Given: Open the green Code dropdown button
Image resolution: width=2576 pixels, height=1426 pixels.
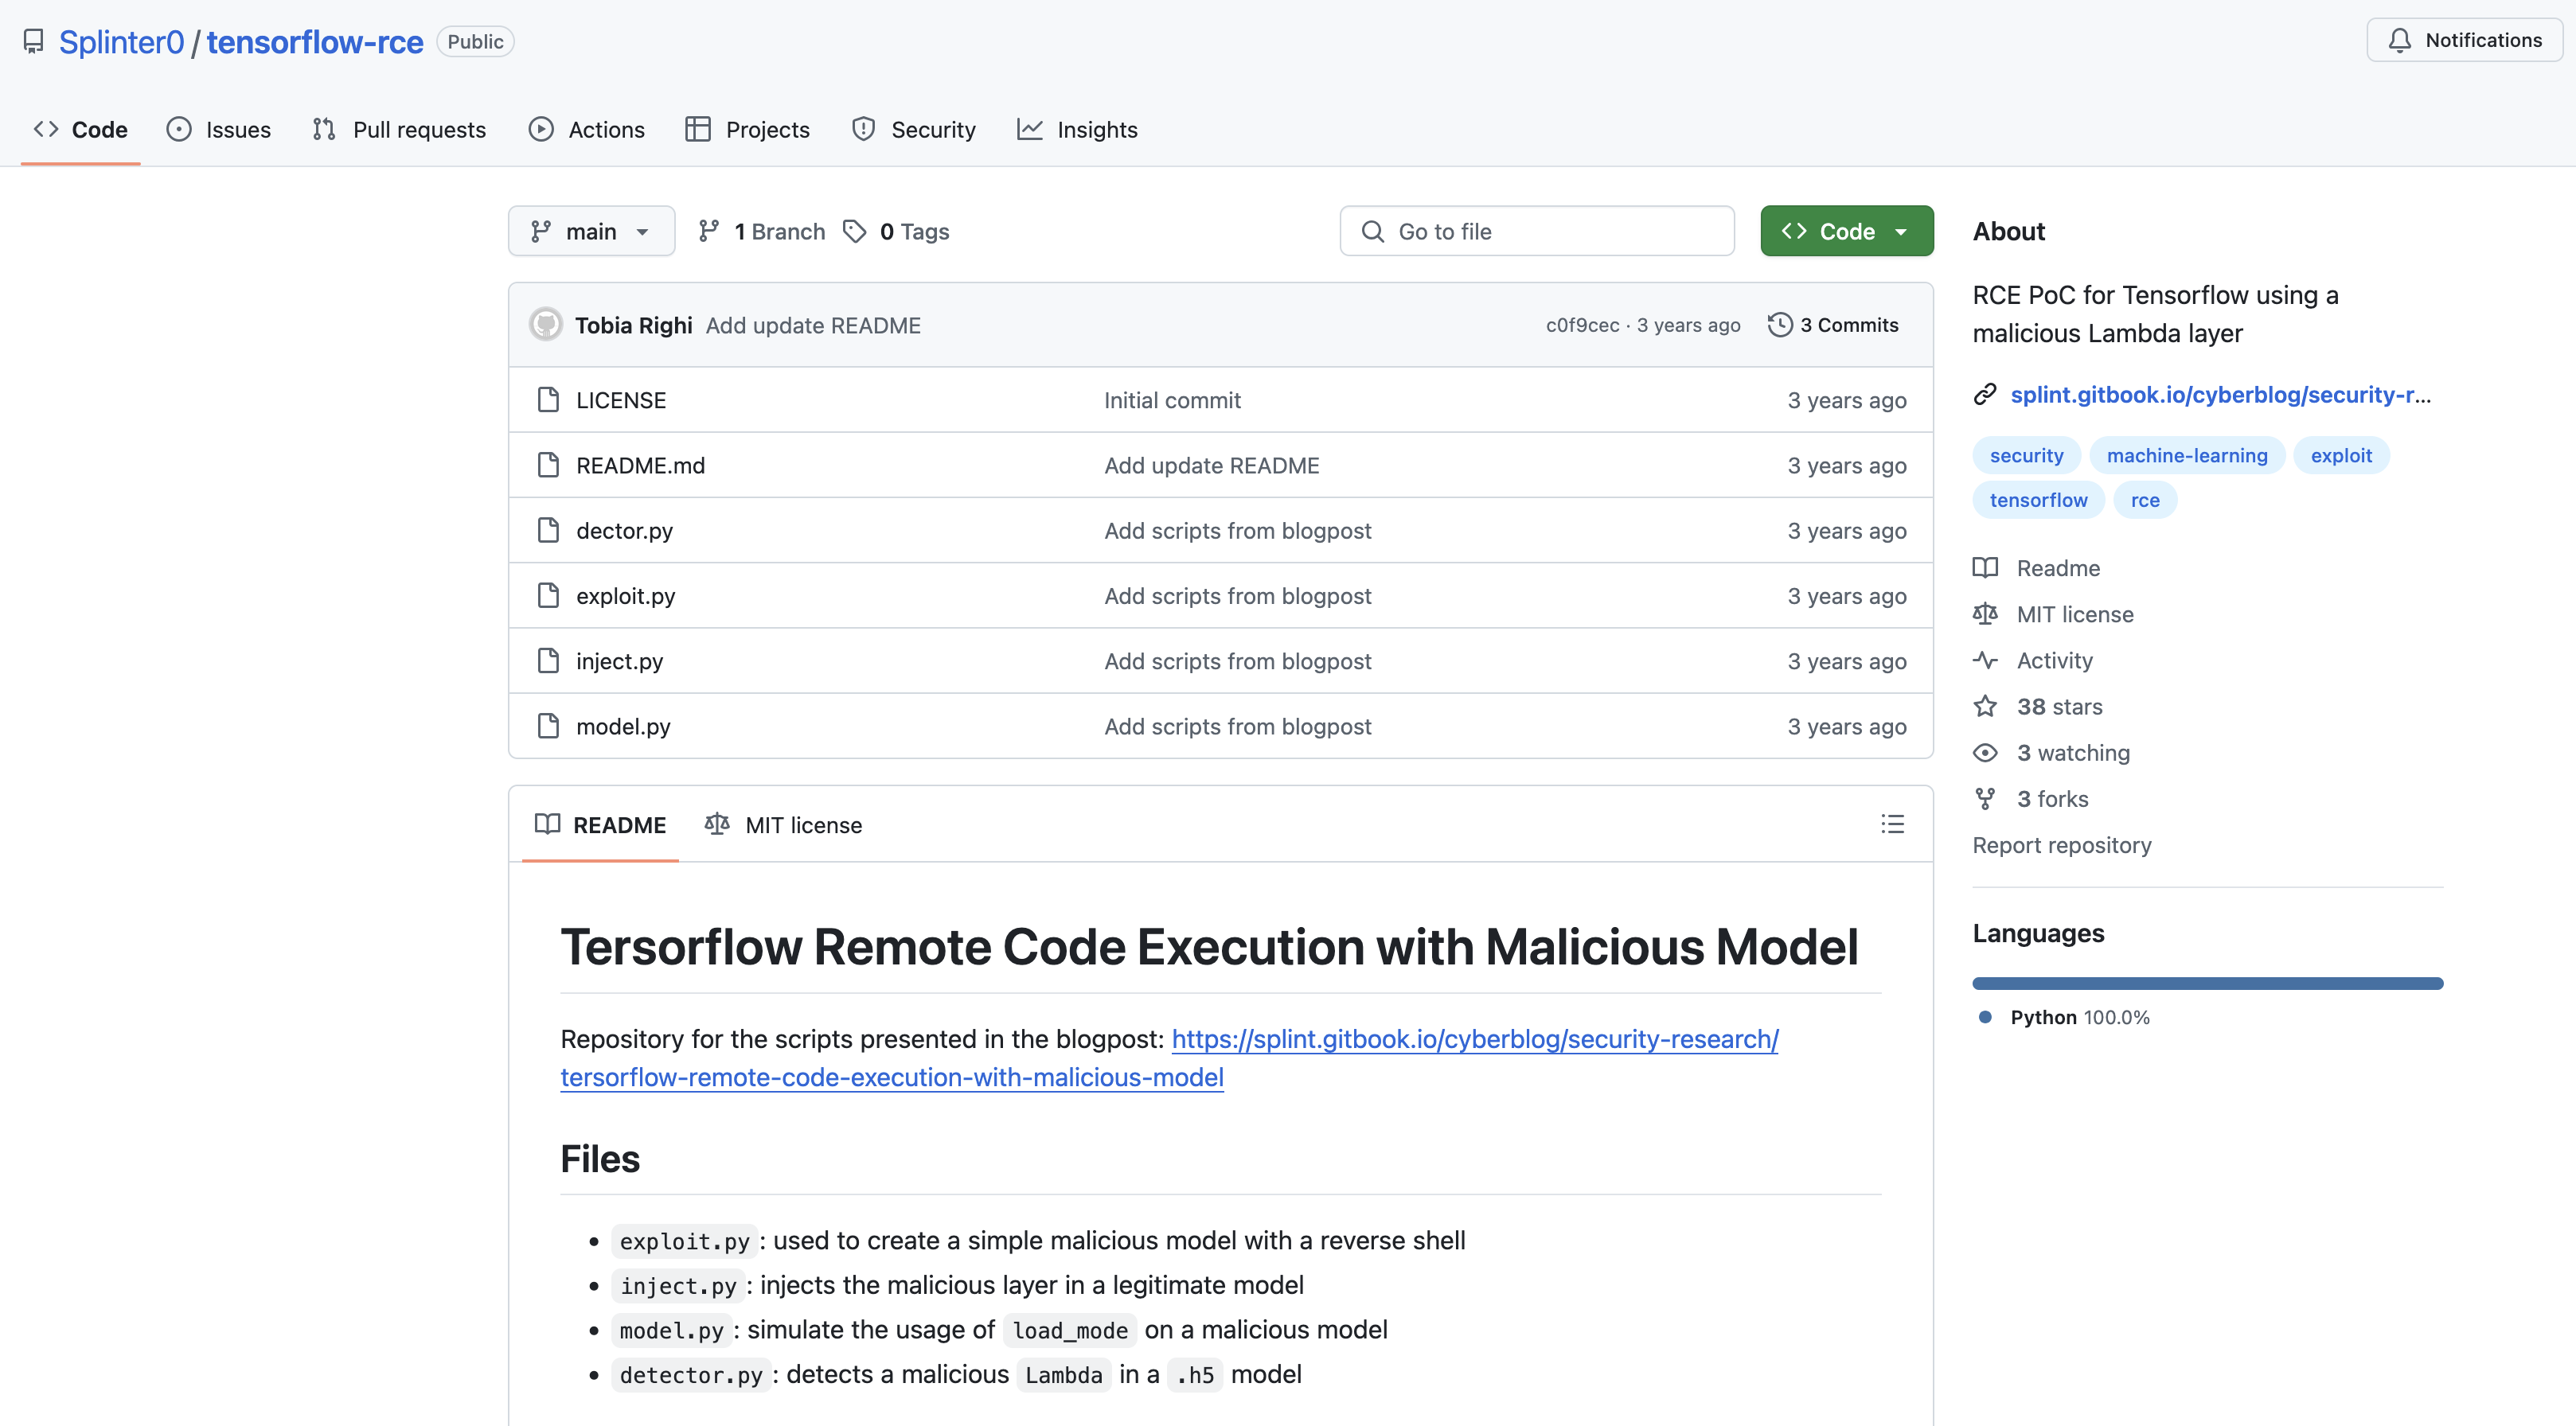Looking at the screenshot, I should tap(1846, 232).
